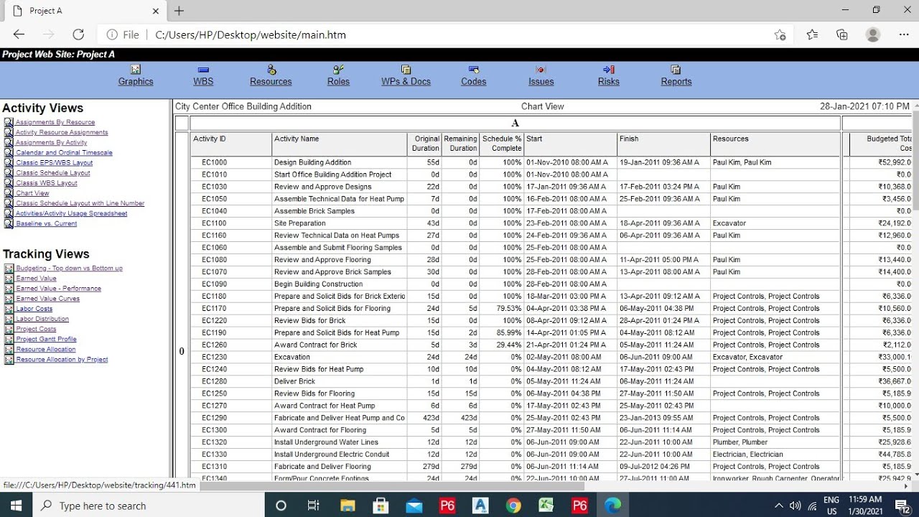Screen dimensions: 919x517
Task: Select 'Site Preparation' activity name cell
Action: point(339,223)
